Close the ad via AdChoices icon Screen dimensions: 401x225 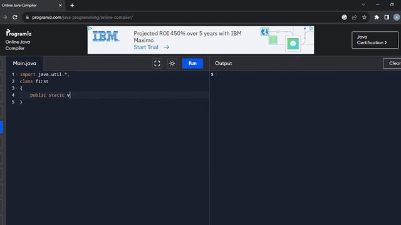[311, 28]
